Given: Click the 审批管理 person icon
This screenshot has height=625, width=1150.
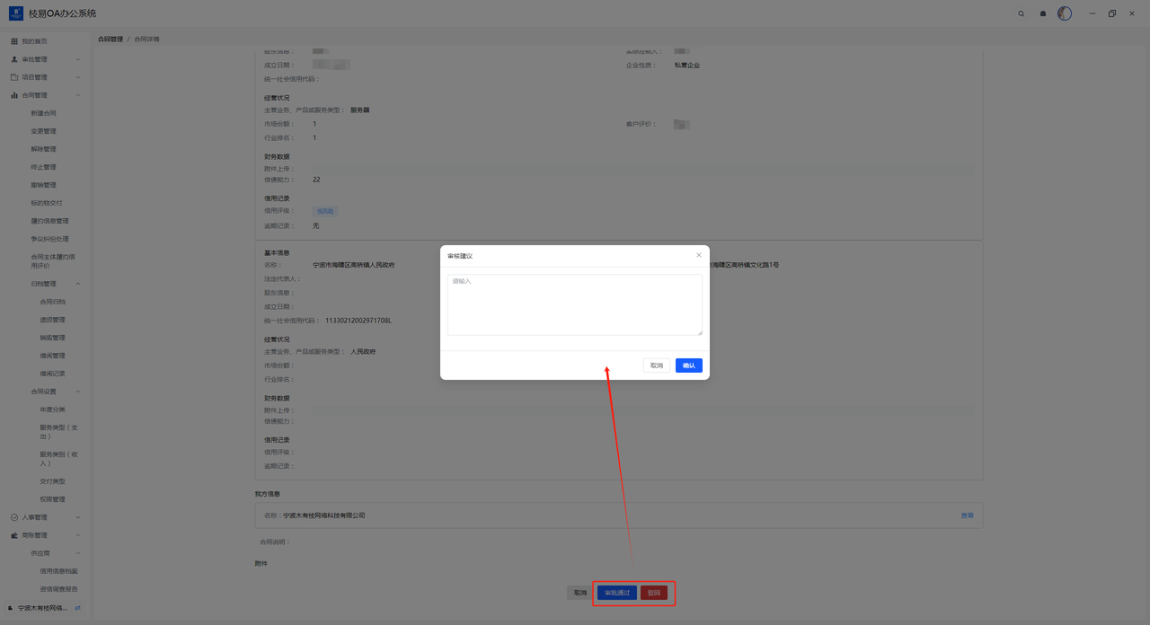Looking at the screenshot, I should pyautogui.click(x=14, y=59).
